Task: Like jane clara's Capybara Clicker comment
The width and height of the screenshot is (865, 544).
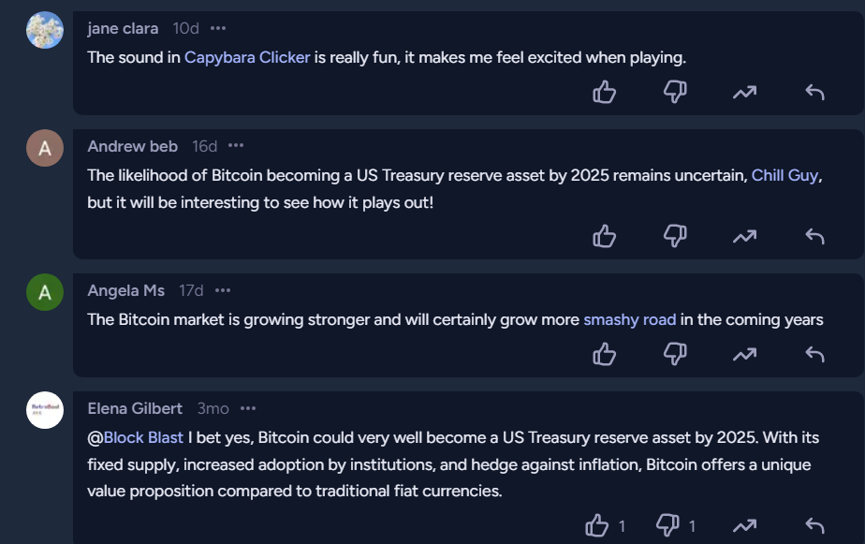Action: click(604, 92)
